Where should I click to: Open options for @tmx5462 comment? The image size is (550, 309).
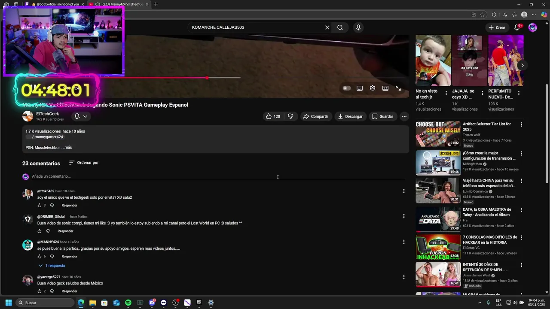pyautogui.click(x=403, y=191)
